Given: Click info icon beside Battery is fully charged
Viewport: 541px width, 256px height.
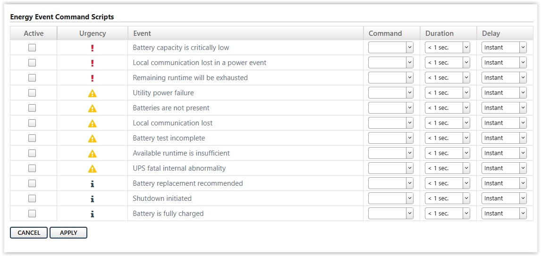Looking at the screenshot, I should coord(93,214).
